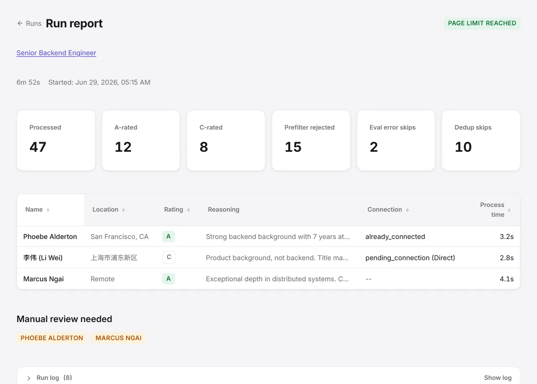Sort table by Process time column
Image resolution: width=537 pixels, height=384 pixels.
coord(495,210)
